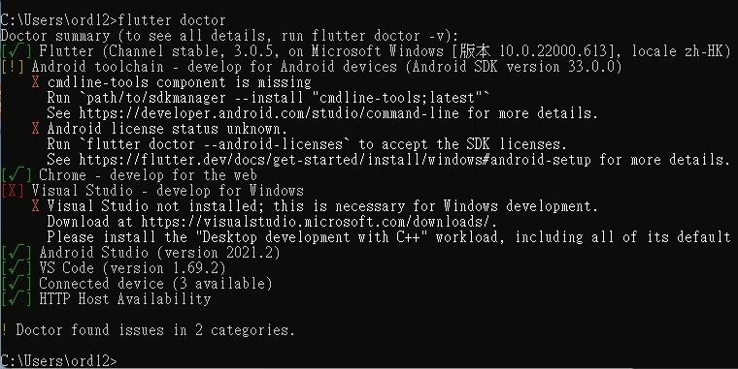The height and width of the screenshot is (369, 738).
Task: Click the red X beside cmdline-tools missing
Action: [x=35, y=82]
